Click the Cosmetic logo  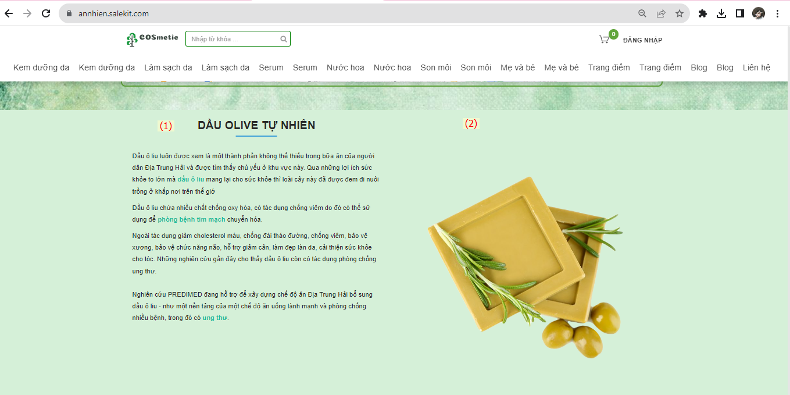152,39
